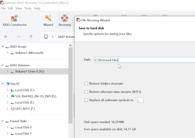Image resolution: width=195 pixels, height=138 pixels.
Task: Go forward with the right arrow
Action: pyautogui.click(x=18, y=37)
